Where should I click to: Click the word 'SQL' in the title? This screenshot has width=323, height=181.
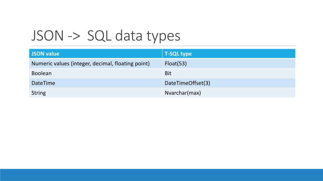(99, 36)
